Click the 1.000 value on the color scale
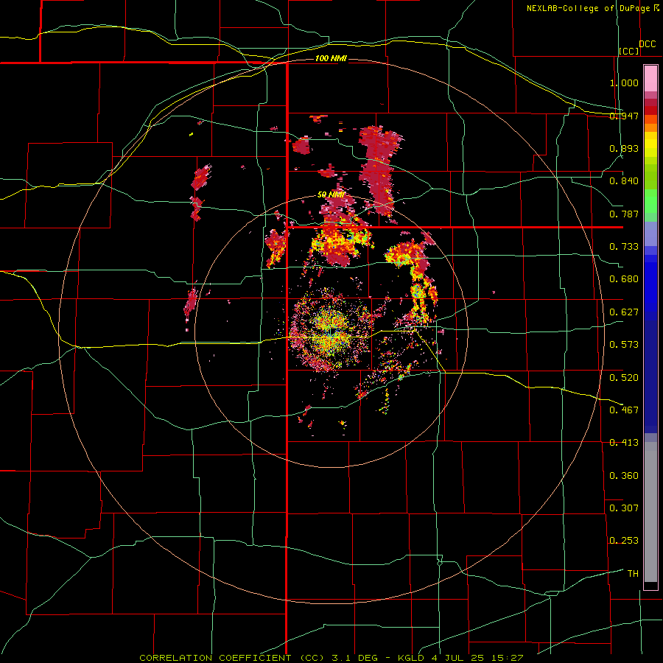 point(624,83)
